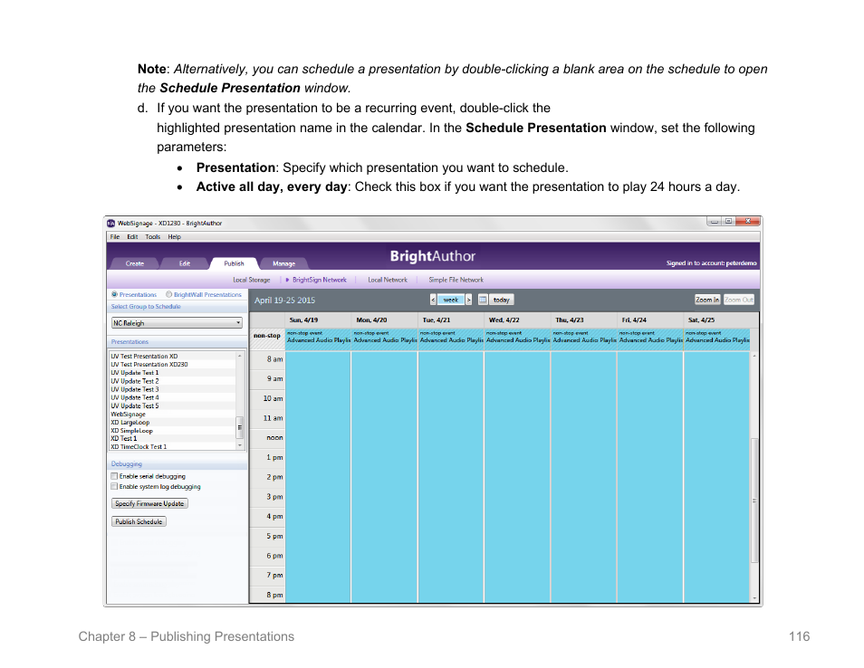Select the Presentations radio button
Screen dimensions: 864x668
[115, 294]
